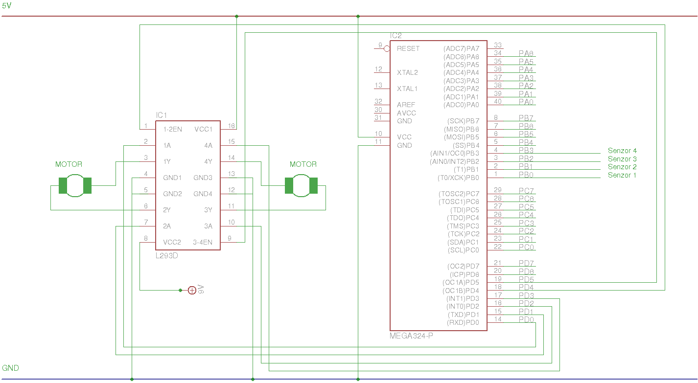Select the 4A pin name on L293D

(208, 145)
